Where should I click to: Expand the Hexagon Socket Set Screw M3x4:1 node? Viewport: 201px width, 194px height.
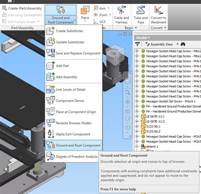(137, 101)
